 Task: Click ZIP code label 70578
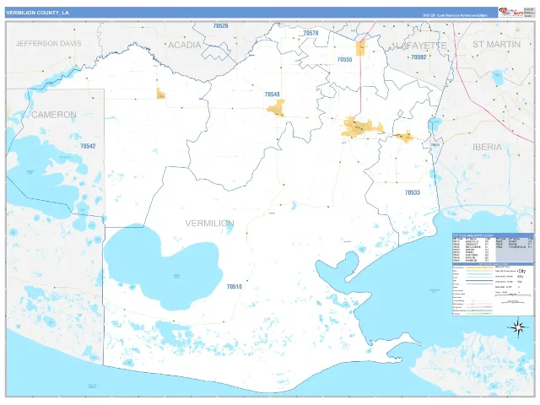pos(310,33)
